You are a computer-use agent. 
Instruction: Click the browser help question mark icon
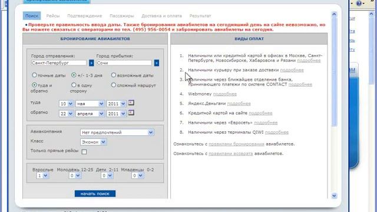tap(359, 4)
